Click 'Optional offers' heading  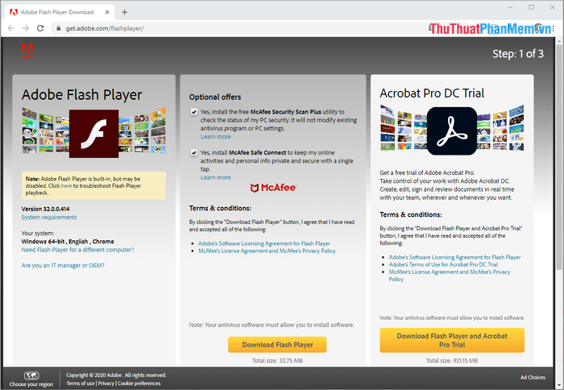215,97
